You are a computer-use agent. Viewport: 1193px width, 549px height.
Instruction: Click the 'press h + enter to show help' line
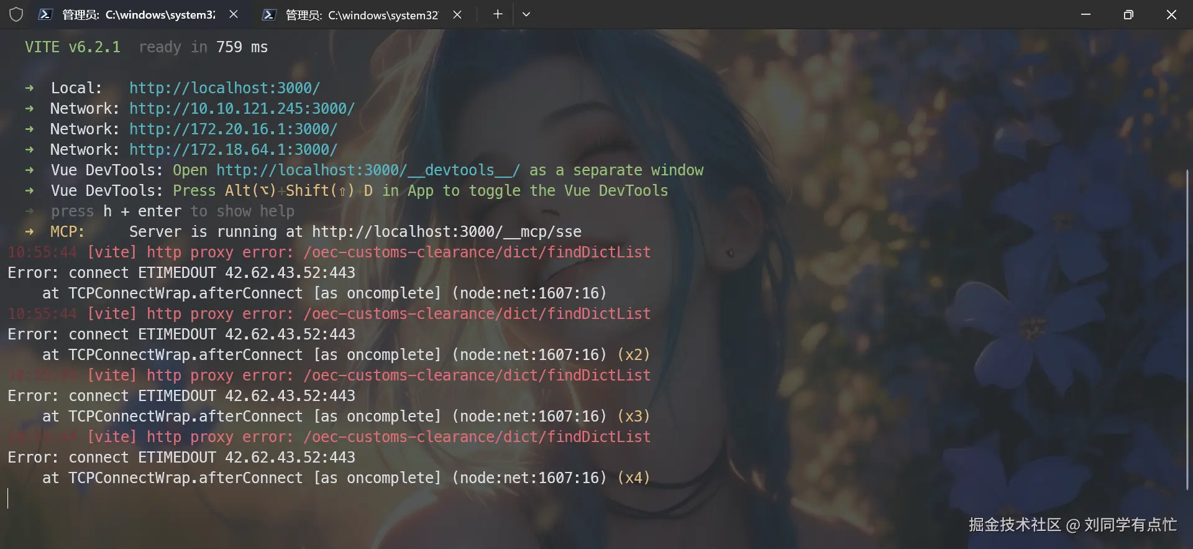pos(173,211)
